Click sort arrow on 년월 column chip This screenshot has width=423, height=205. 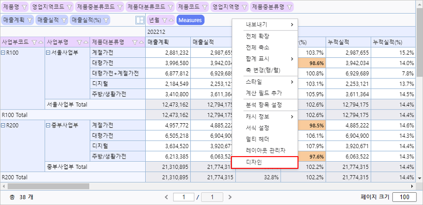pyautogui.click(x=171, y=20)
